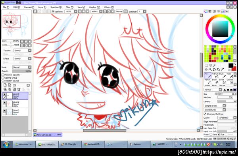Pick the lasso selection tool

click(210, 66)
